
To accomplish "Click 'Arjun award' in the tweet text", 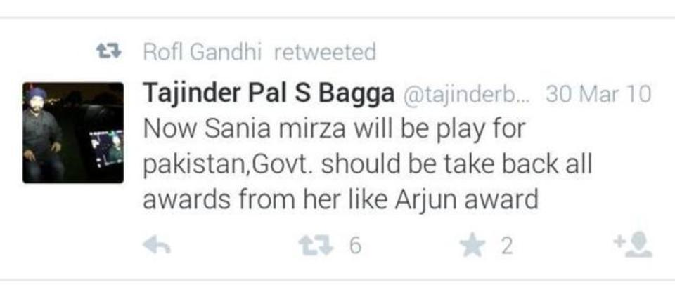I will pos(466,200).
